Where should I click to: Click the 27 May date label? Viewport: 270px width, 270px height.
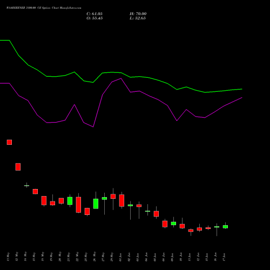click(103, 257)
